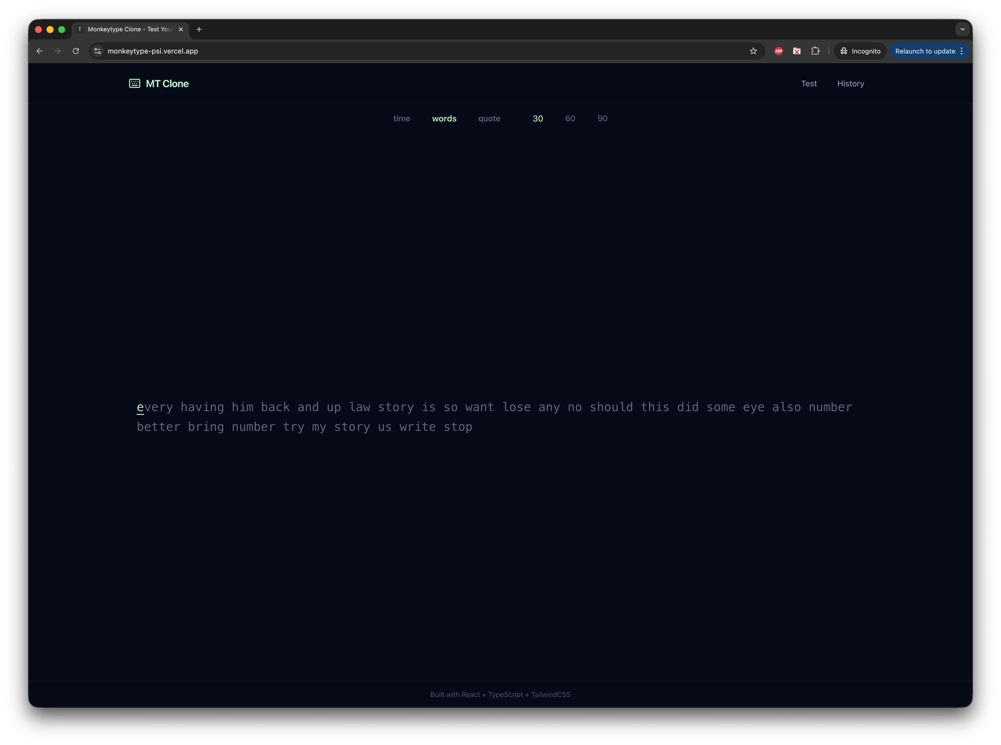Select the Monkeytype Clone browser tab

pos(130,29)
